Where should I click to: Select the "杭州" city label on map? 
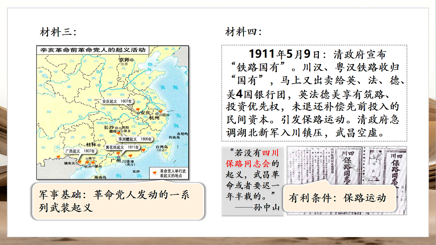pos(154,118)
